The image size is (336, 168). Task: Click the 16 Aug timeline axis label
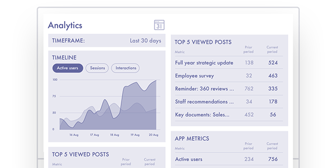pyautogui.click(x=74, y=135)
